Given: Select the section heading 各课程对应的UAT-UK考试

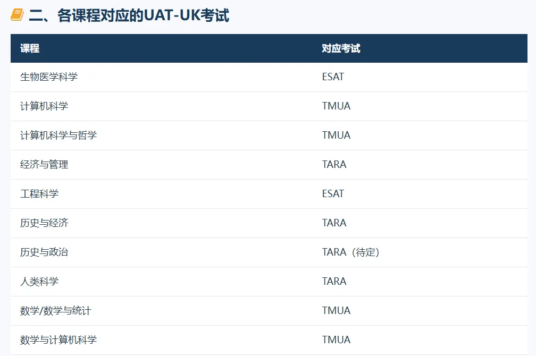Looking at the screenshot, I should tap(129, 15).
